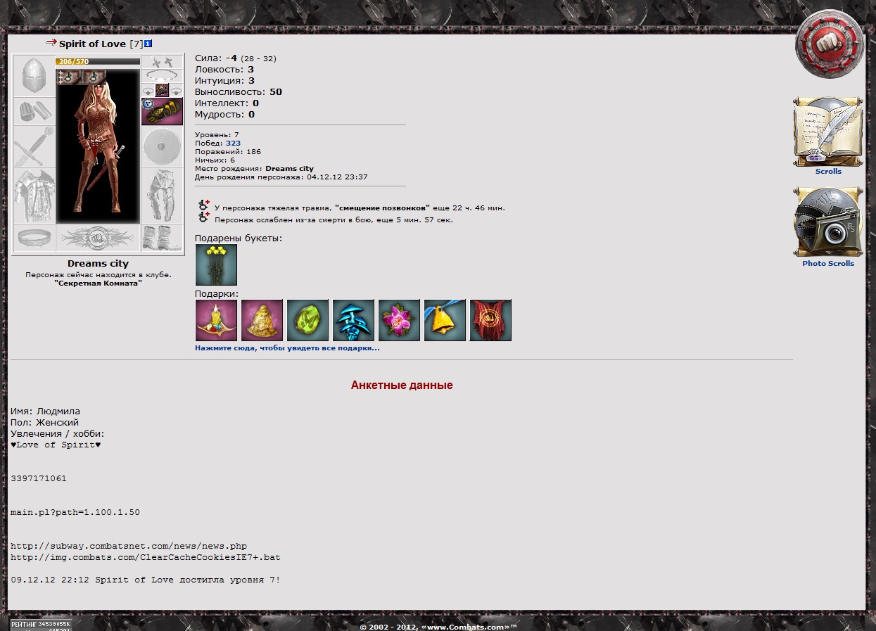
Task: Click the second weakness status icon above the character's head
Action: 94,77
